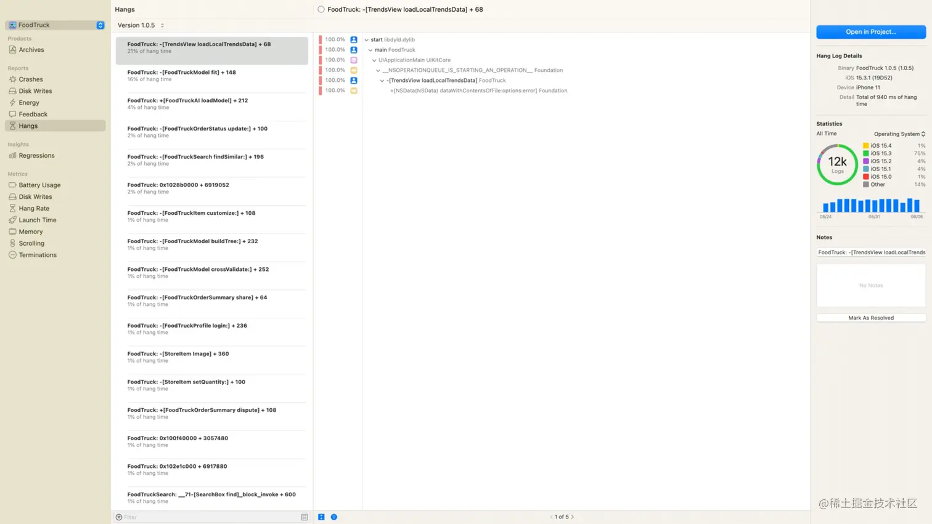Viewport: 932px width, 524px height.
Task: Click the frame icon beside main FoodTruck
Action: pyautogui.click(x=354, y=50)
